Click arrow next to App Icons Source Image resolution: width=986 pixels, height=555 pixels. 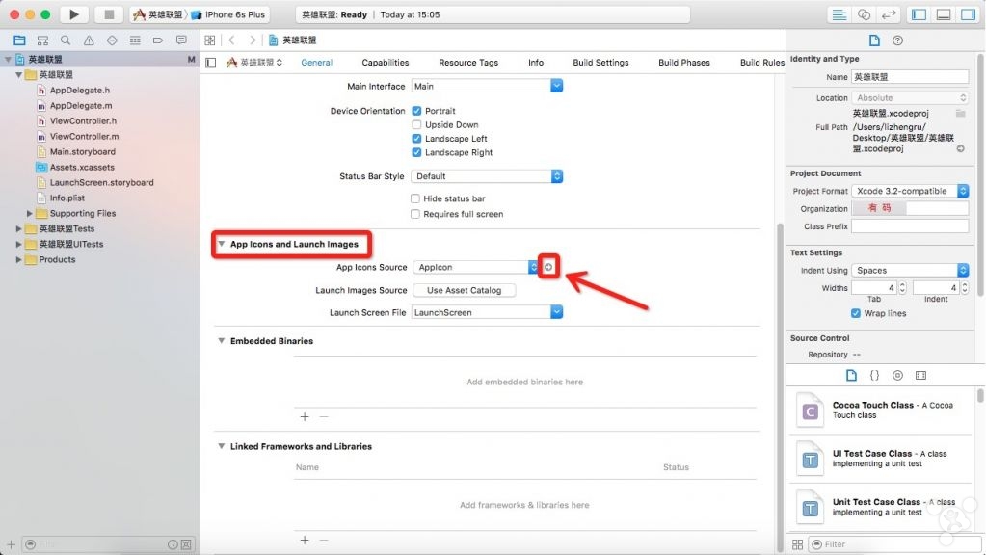pos(549,267)
